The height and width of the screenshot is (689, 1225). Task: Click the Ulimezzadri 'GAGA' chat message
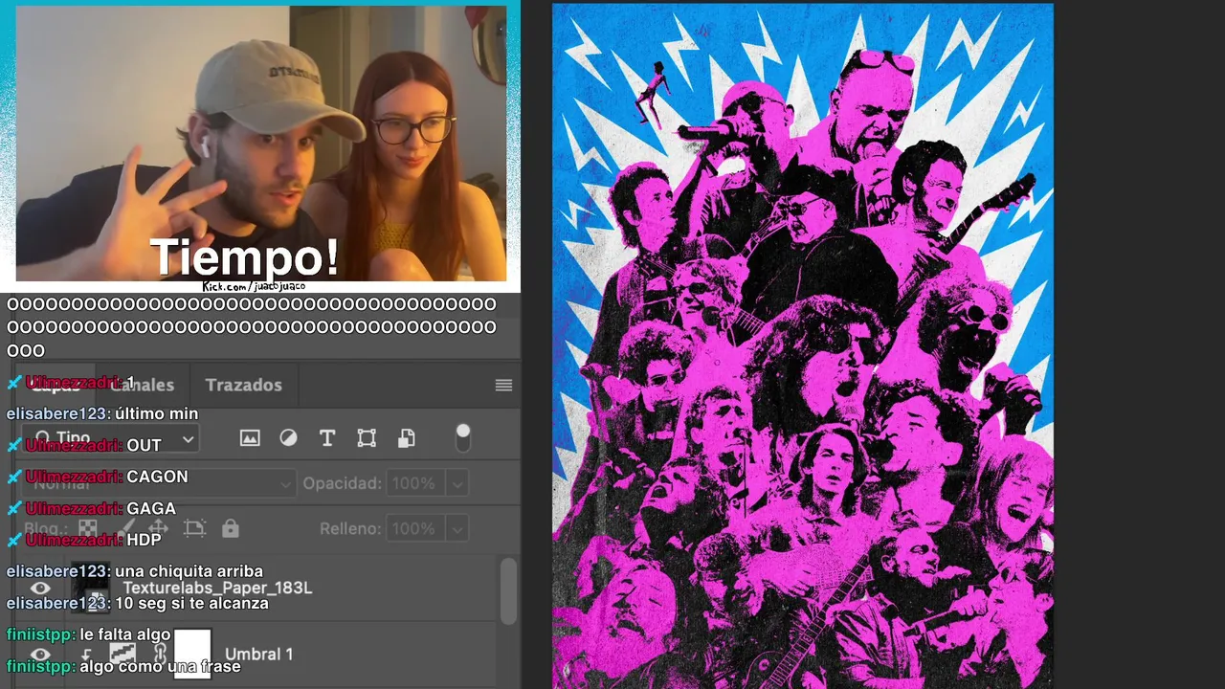point(151,508)
